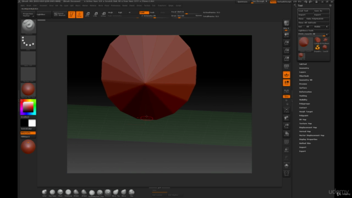Expand the FiberMesh section
Screen dimensions: 352x198
304,76
